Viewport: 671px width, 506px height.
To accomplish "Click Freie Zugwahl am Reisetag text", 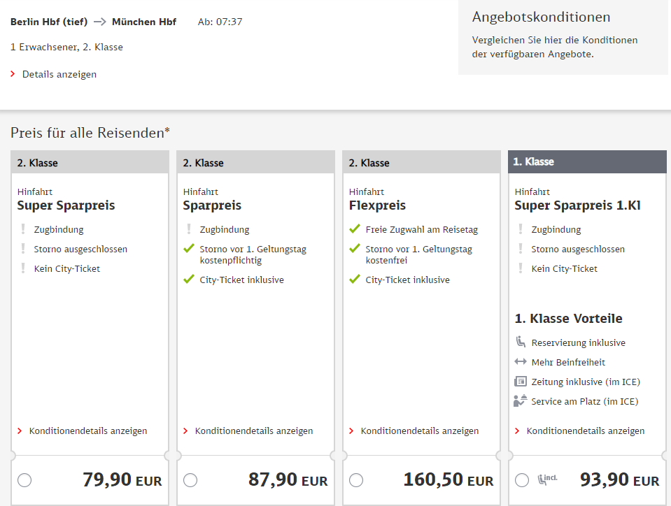I will (421, 229).
